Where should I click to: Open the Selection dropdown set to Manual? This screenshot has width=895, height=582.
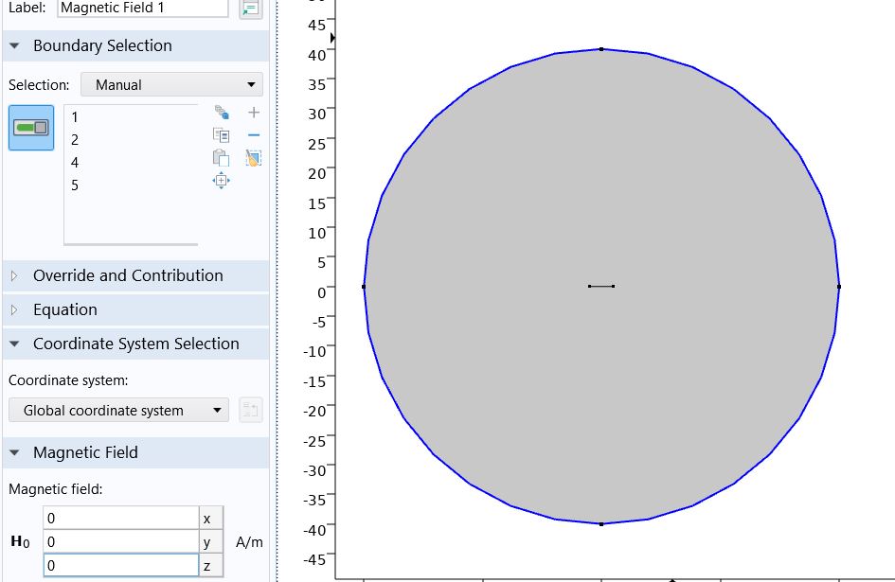(x=171, y=84)
